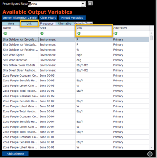The image size is (157, 158).
Task: Select Zone People Occupant Count for Zone 00-01
Action: (76, 137)
